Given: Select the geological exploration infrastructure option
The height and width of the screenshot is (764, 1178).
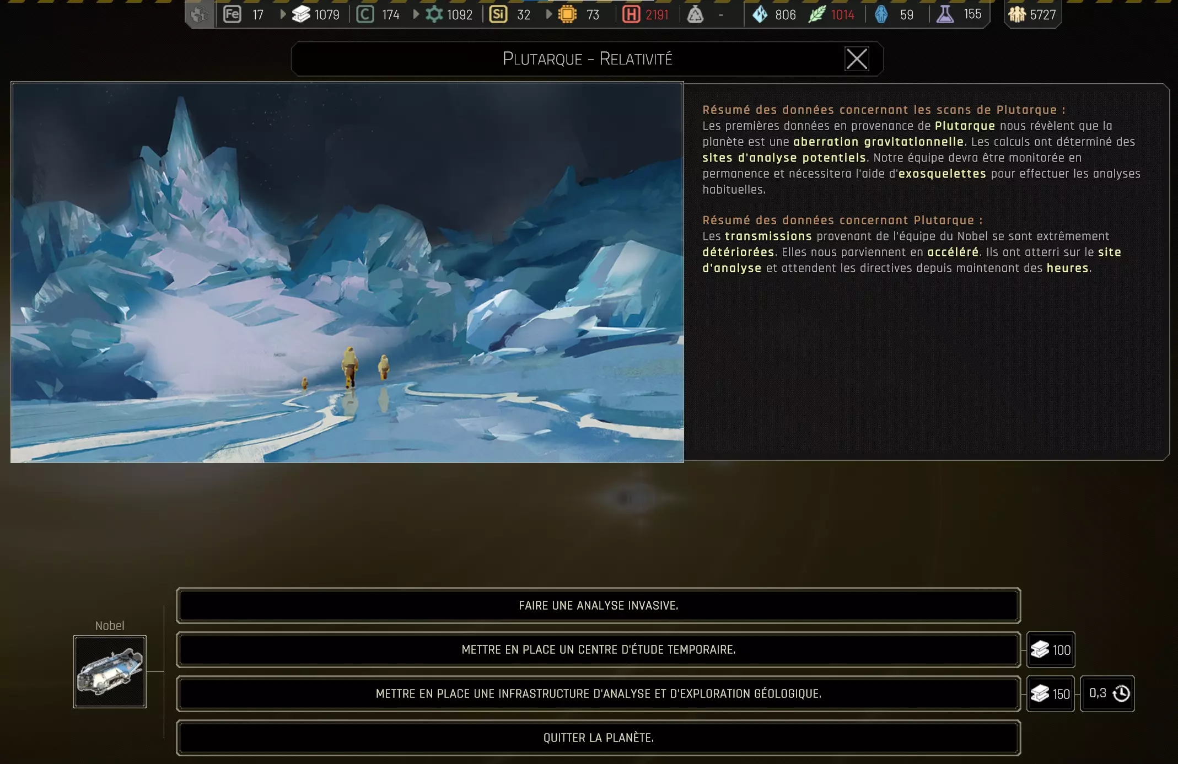Looking at the screenshot, I should coord(598,693).
